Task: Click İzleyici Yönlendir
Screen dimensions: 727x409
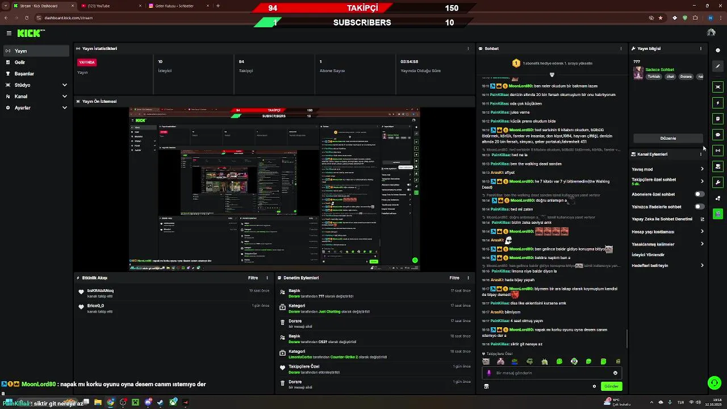Action: point(648,255)
